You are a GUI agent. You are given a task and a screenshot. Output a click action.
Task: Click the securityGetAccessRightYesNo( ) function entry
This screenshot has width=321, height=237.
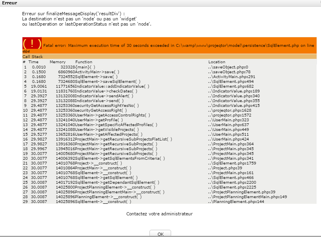pyautogui.click(x=107, y=105)
